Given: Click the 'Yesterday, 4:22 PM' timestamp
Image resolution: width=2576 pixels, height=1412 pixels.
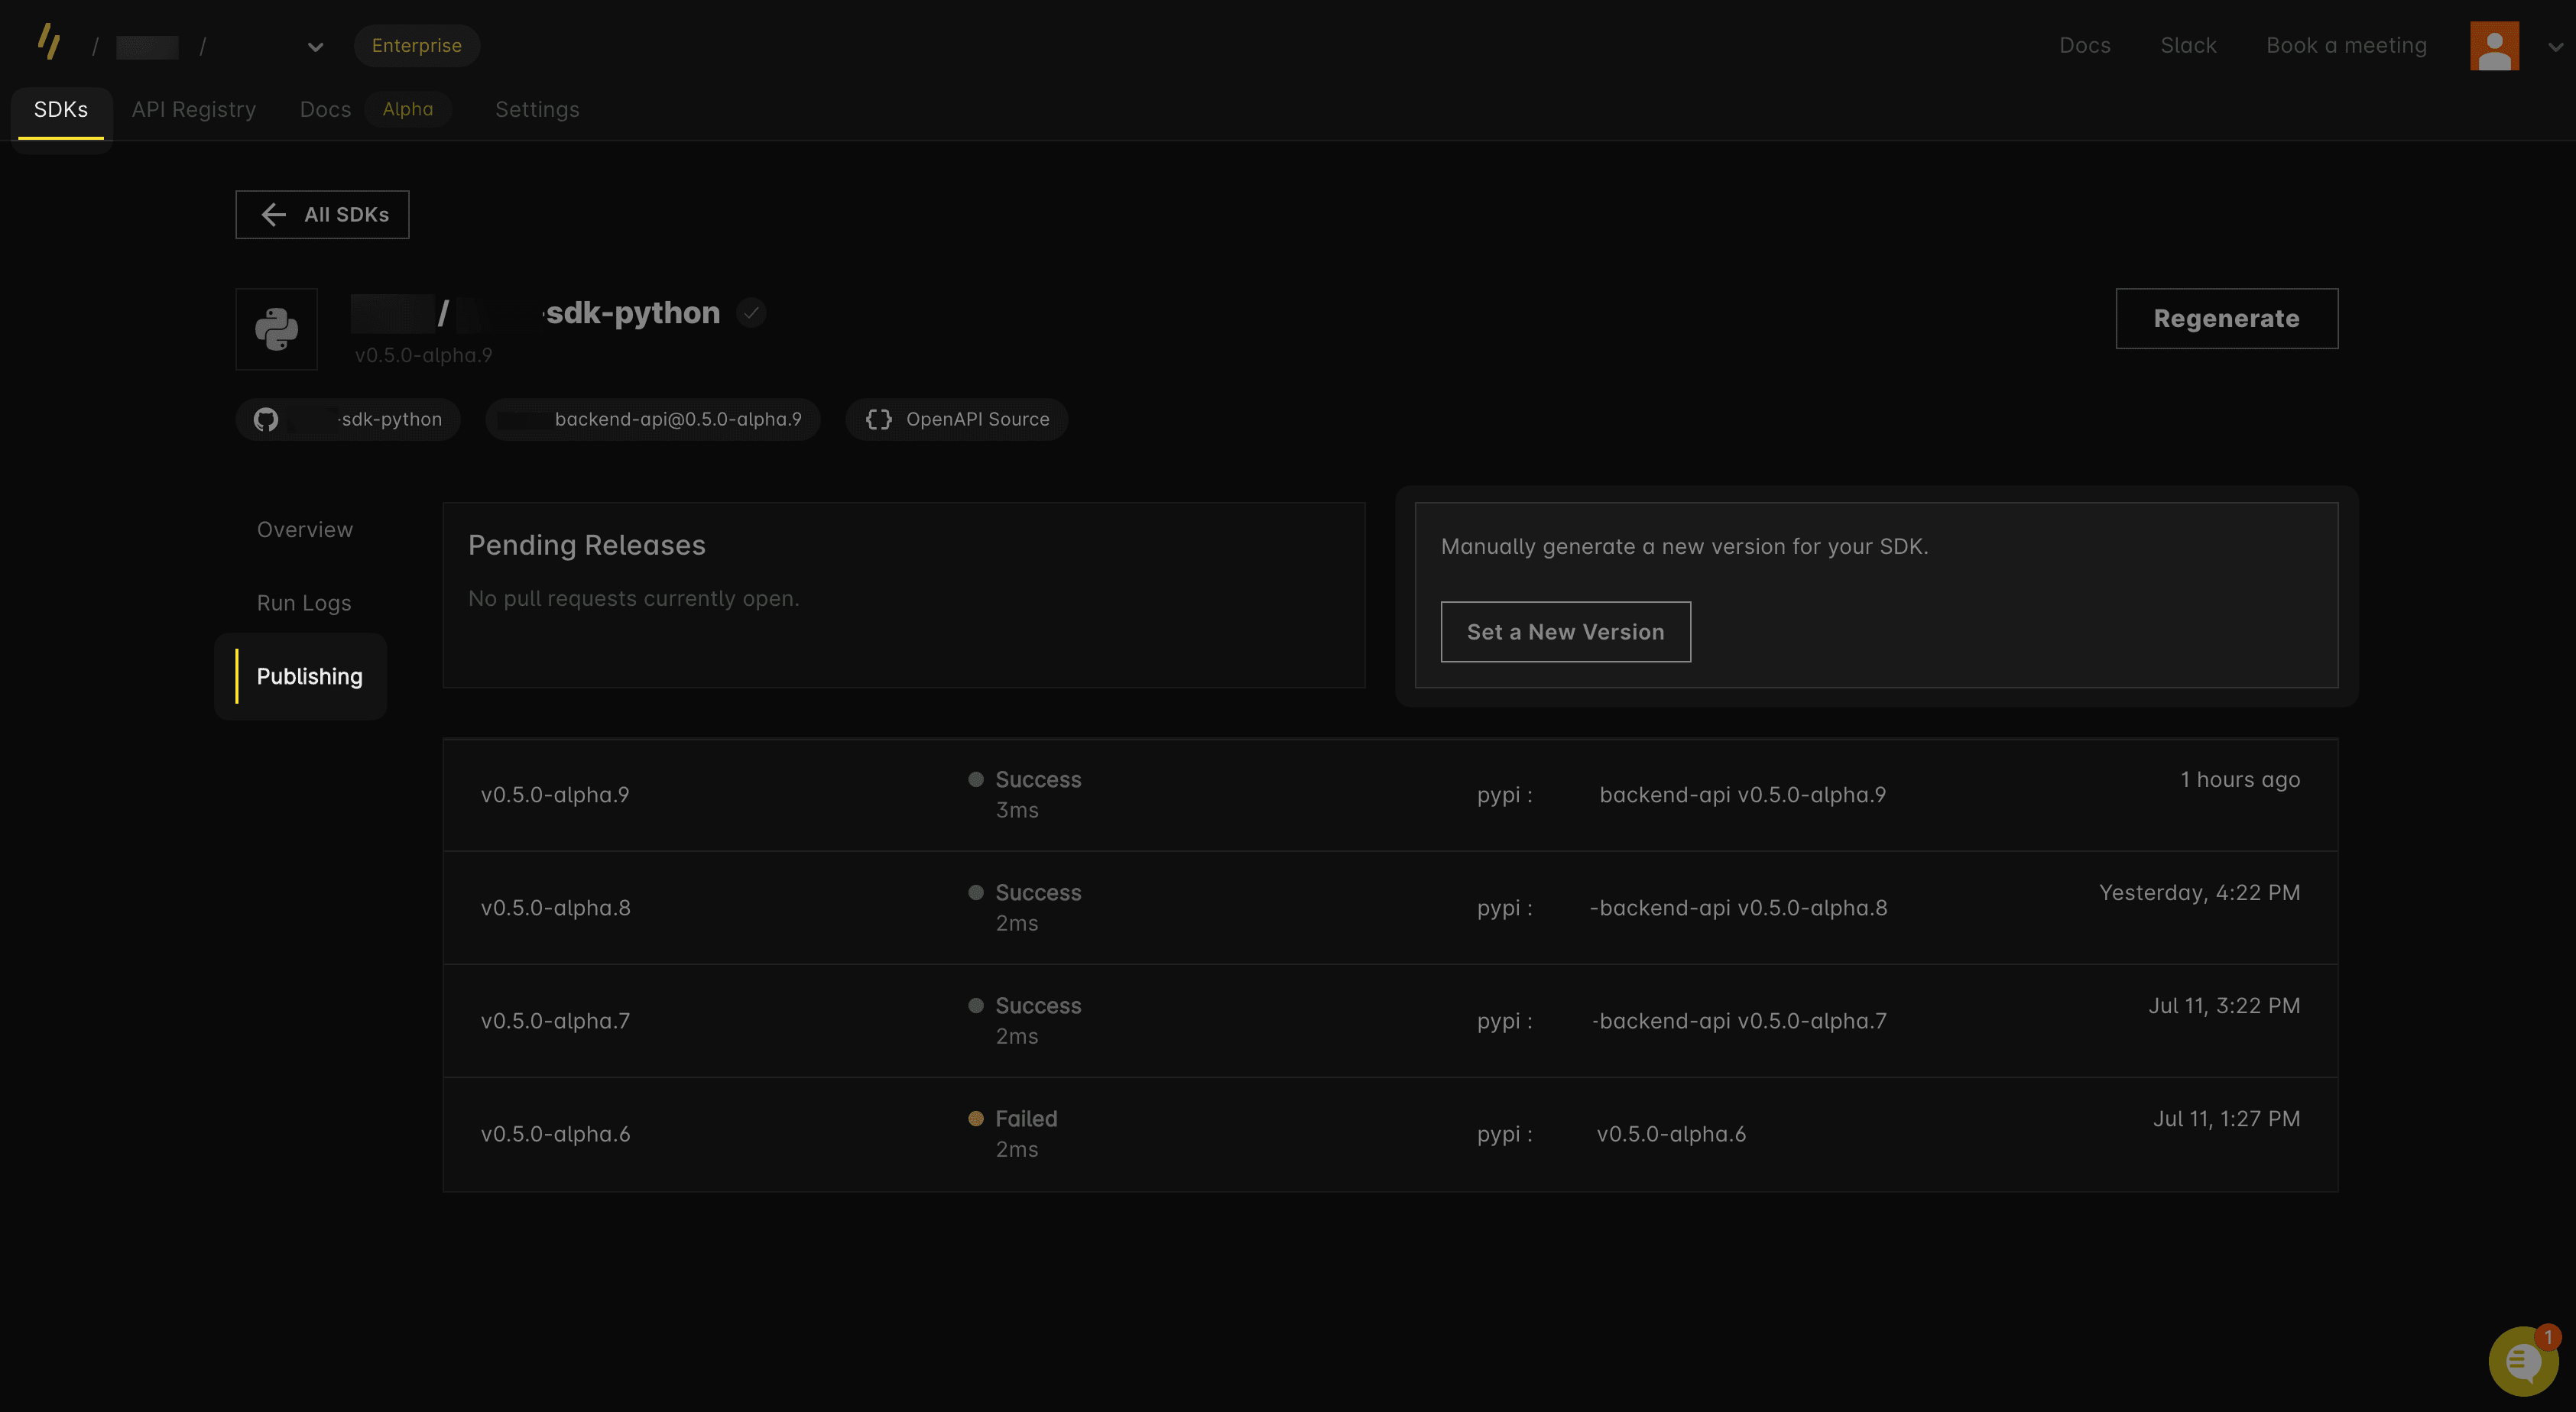Looking at the screenshot, I should point(2199,892).
